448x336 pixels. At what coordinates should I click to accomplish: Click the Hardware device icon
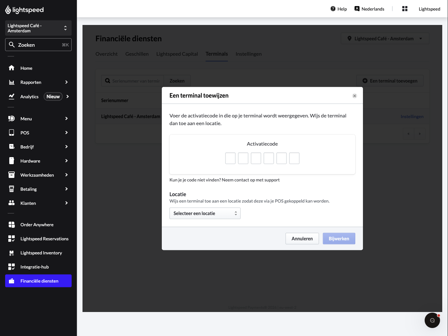(x=12, y=161)
